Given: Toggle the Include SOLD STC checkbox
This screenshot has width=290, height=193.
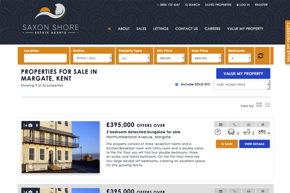Looking at the screenshot, I should [x=177, y=84].
